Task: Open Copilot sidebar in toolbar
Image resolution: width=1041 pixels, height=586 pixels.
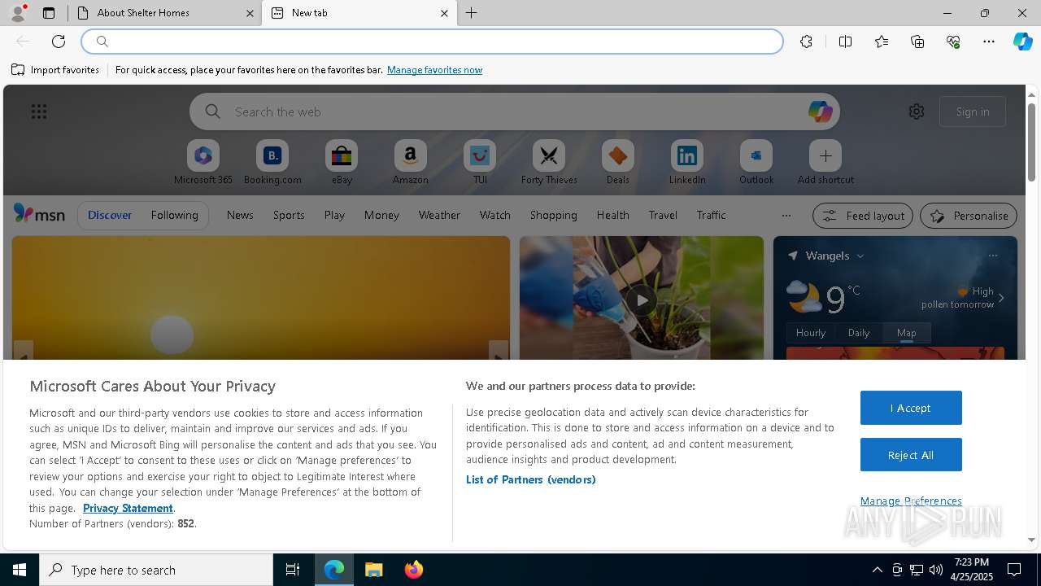Action: click(x=1022, y=42)
